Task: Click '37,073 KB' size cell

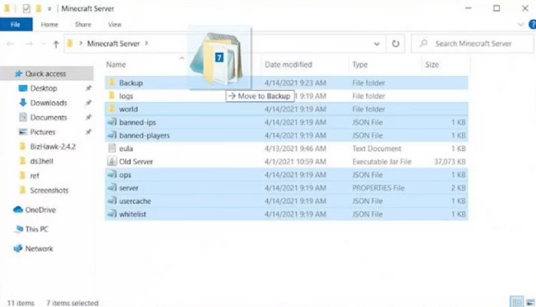Action: pyautogui.click(x=449, y=162)
